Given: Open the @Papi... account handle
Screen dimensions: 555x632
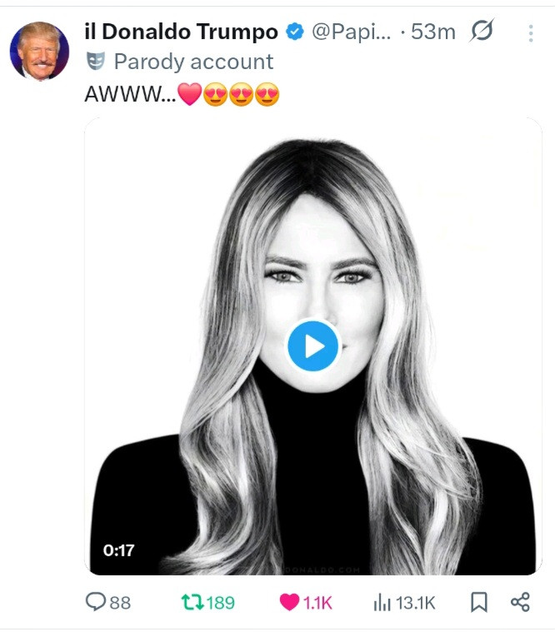Looking at the screenshot, I should pos(350,32).
